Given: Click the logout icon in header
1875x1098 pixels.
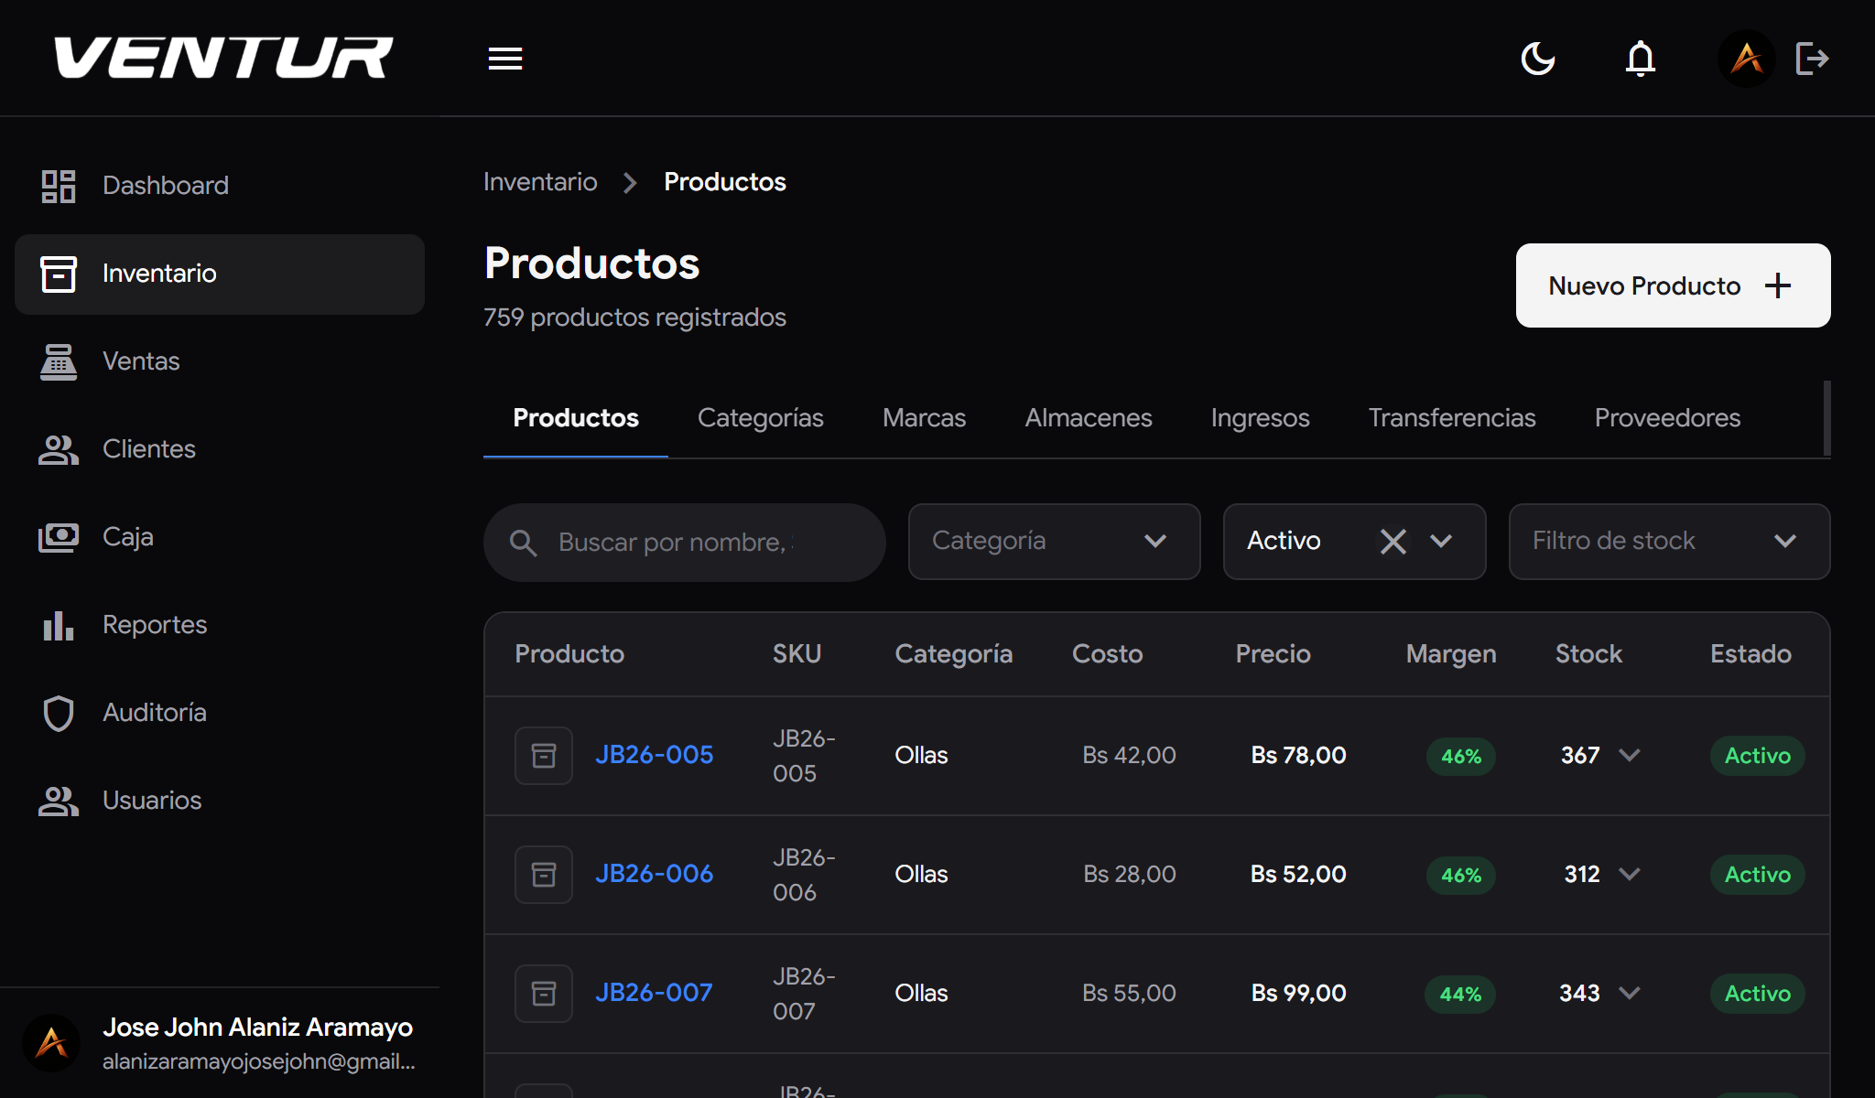Looking at the screenshot, I should point(1812,59).
